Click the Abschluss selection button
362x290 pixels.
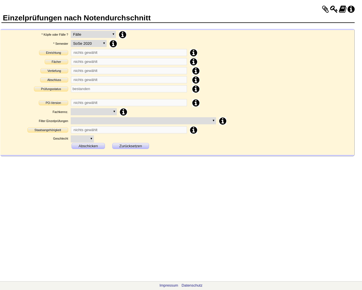pos(54,80)
